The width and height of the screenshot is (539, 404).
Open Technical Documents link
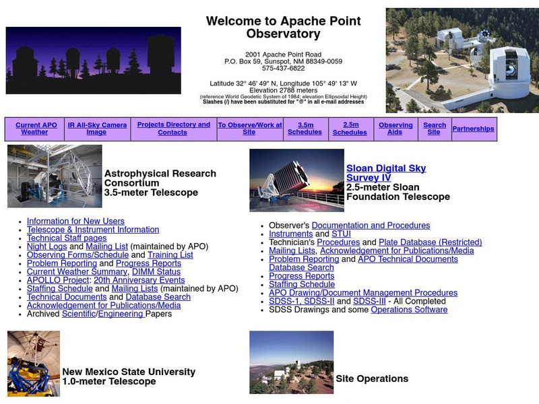point(67,297)
